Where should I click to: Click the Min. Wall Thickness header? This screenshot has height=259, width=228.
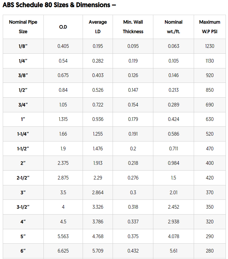pyautogui.click(x=133, y=27)
